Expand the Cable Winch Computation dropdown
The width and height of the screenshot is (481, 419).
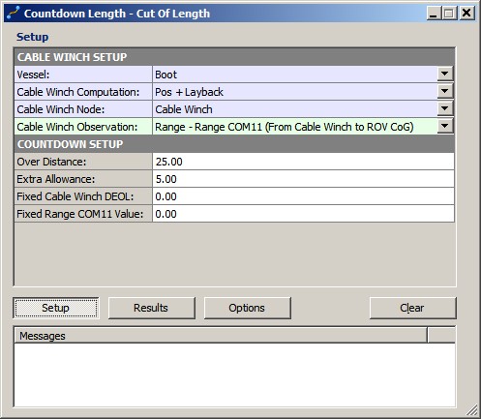click(445, 92)
